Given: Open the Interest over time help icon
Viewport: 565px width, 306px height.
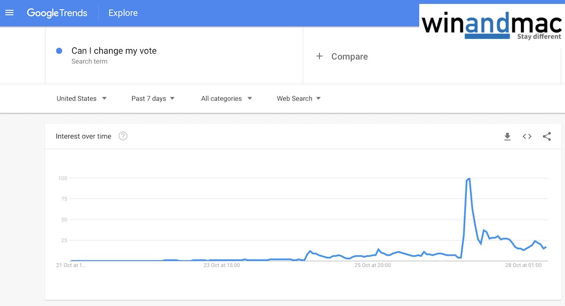Looking at the screenshot, I should click(x=123, y=136).
